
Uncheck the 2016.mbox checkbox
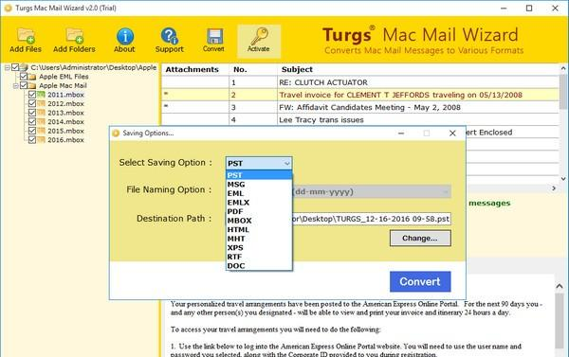[x=32, y=140]
